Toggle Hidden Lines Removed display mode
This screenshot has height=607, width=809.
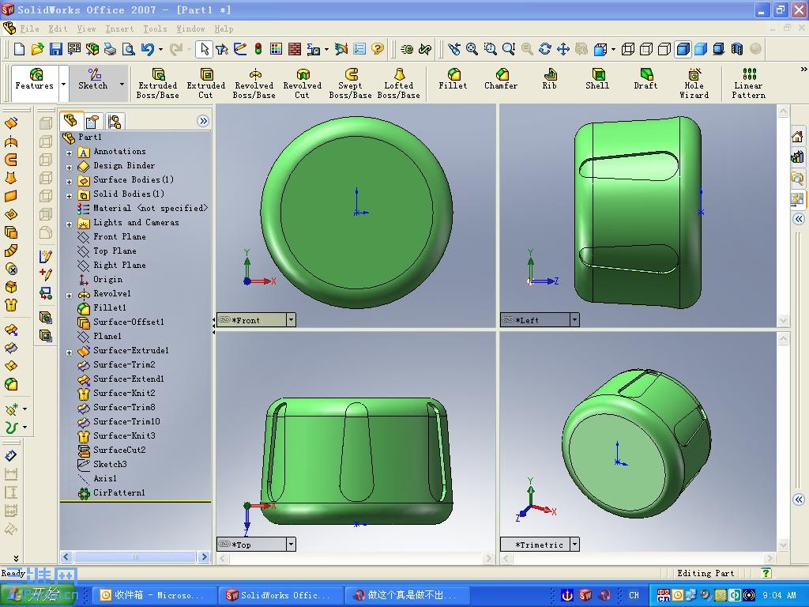point(664,49)
